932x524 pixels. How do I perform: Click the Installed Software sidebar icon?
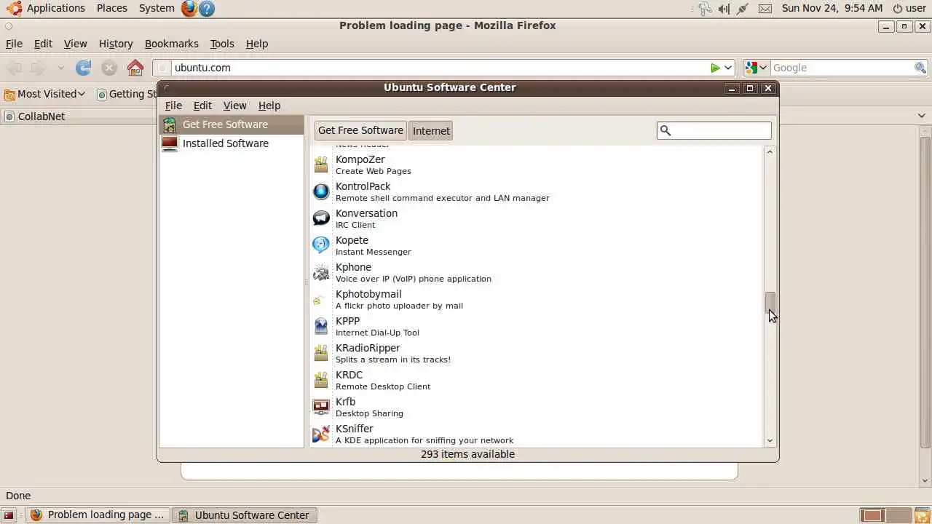170,143
